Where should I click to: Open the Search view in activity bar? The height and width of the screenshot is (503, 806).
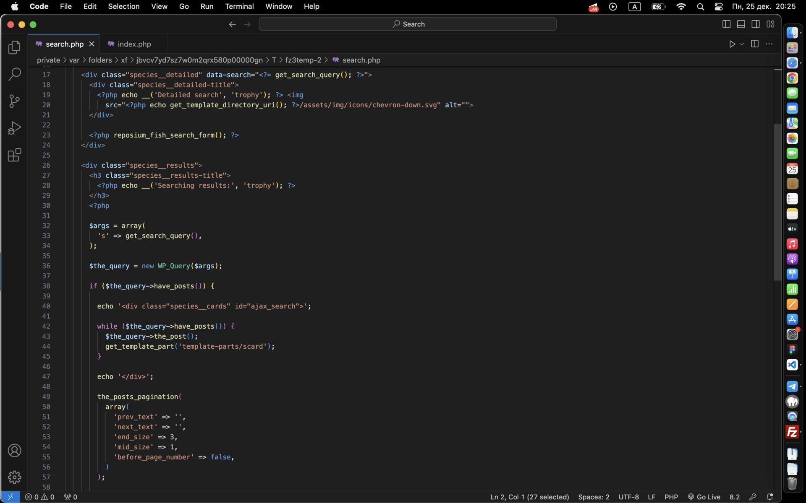[x=14, y=74]
